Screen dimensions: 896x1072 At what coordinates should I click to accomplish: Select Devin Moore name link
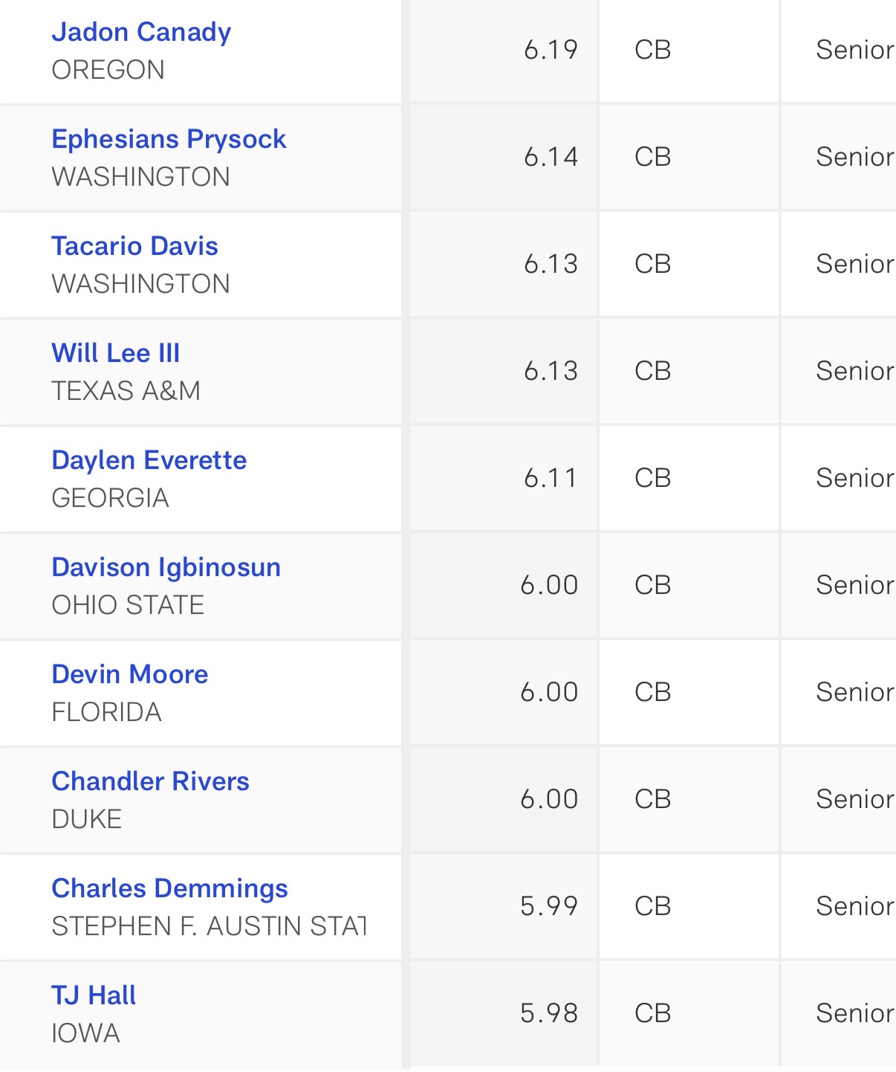130,674
